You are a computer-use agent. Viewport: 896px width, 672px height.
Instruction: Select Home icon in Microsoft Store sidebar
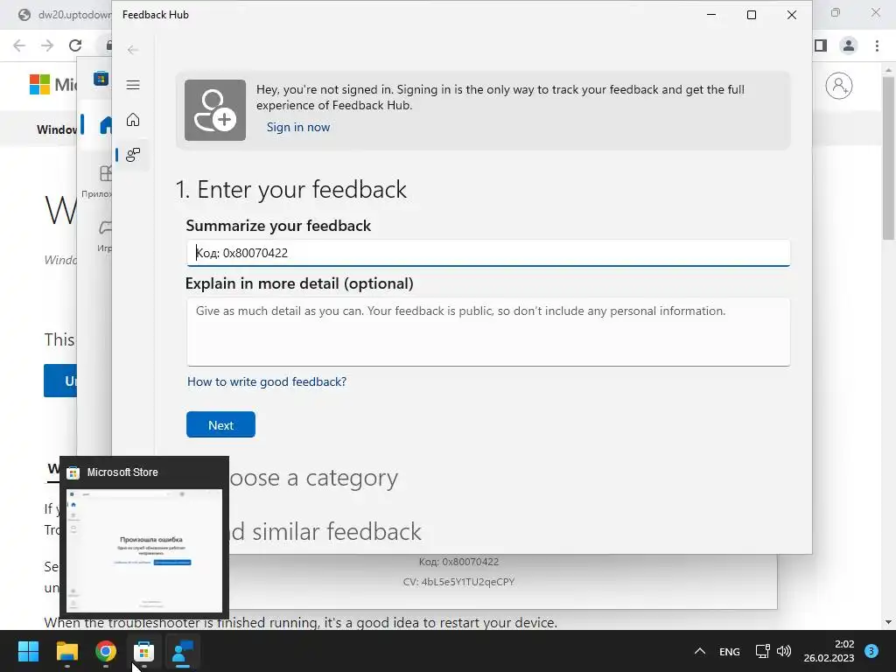point(106,124)
